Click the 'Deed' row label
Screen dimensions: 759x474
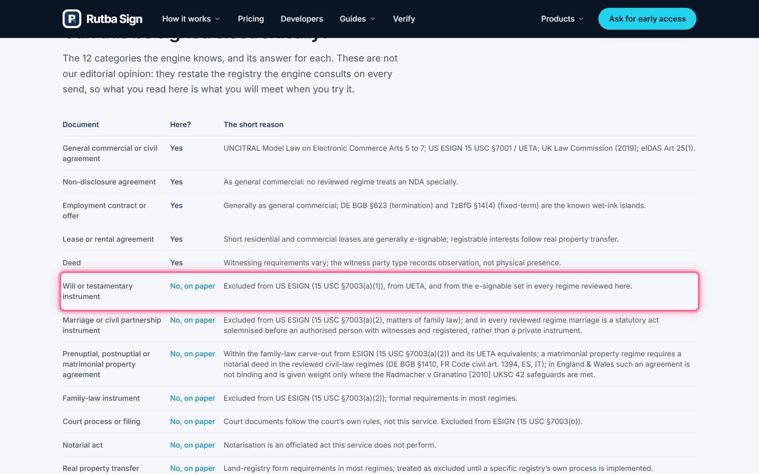click(x=72, y=262)
